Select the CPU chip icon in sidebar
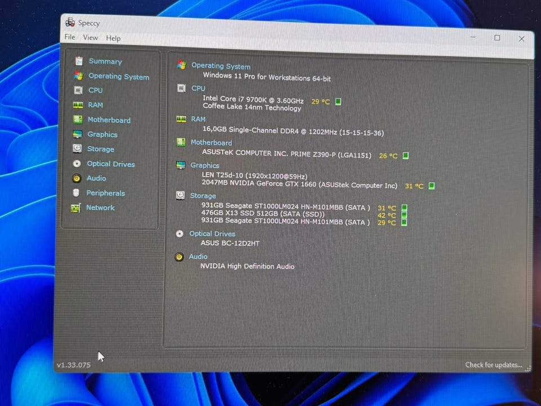The height and width of the screenshot is (406, 541). click(x=78, y=90)
